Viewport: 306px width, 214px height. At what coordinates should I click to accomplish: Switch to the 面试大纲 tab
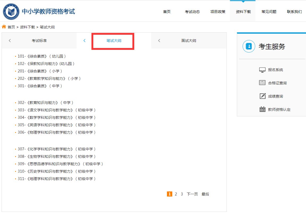188,41
